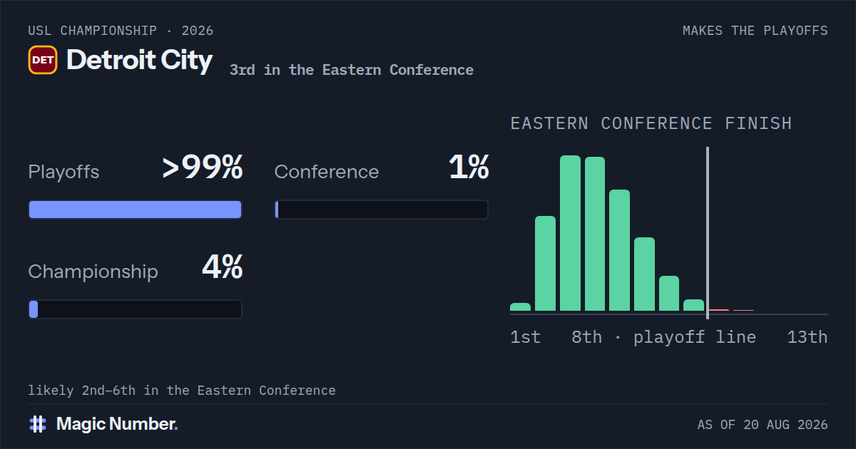Click the 4% championship value
This screenshot has width=856, height=449.
point(223,267)
